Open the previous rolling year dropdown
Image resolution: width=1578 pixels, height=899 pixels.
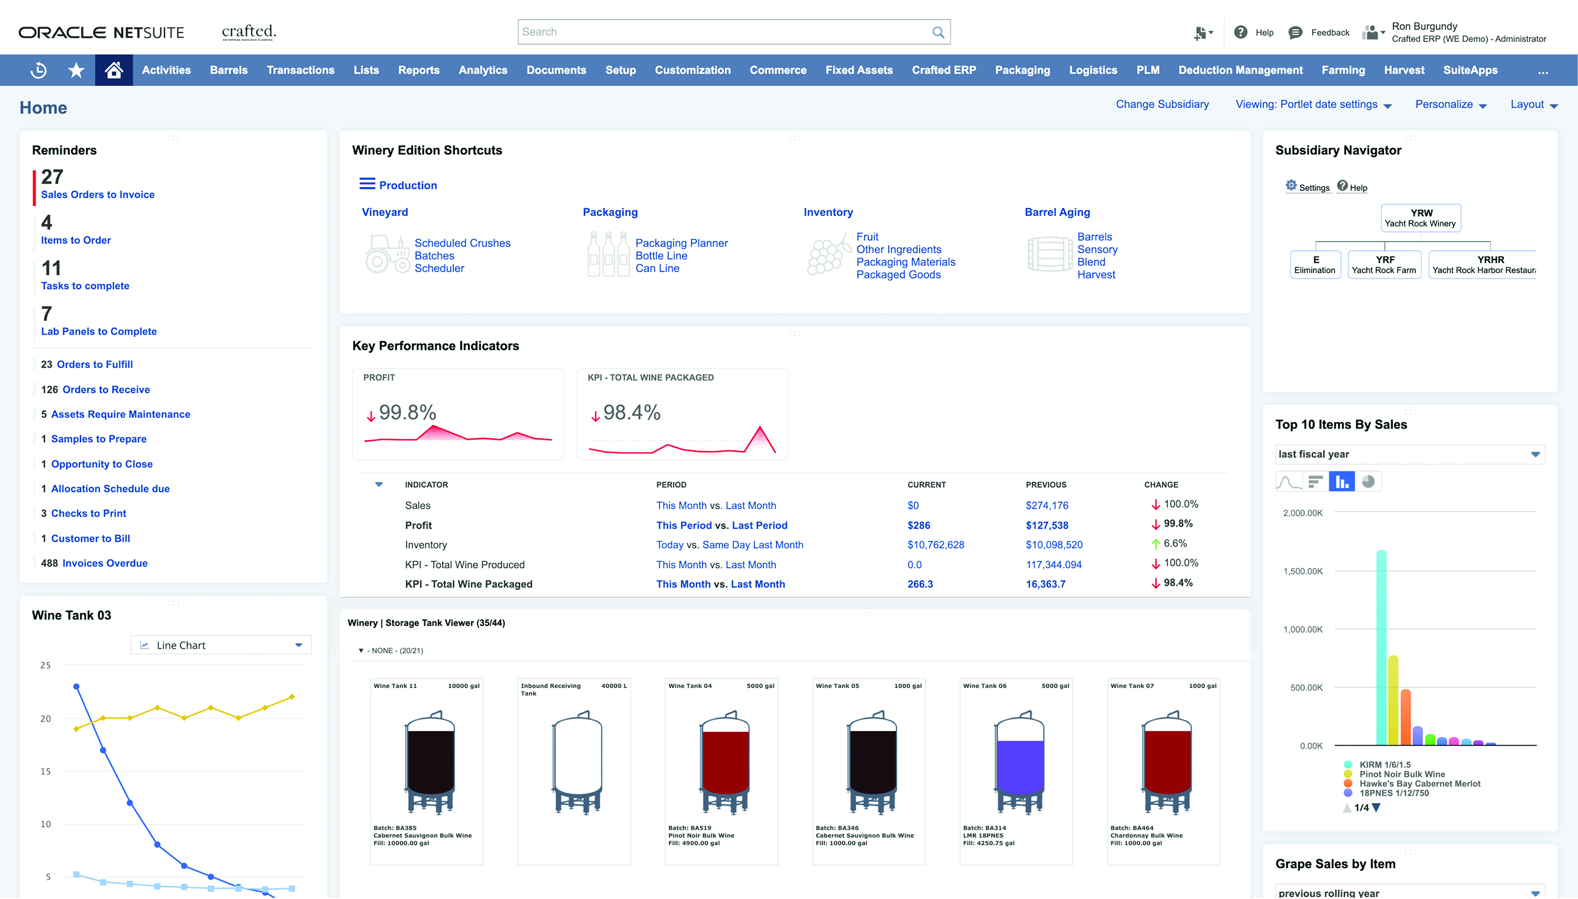(x=1409, y=891)
